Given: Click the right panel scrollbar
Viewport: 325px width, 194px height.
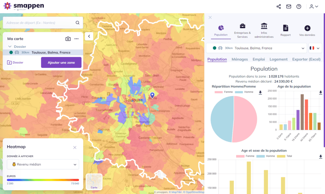Looking at the screenshot, I should pyautogui.click(x=324, y=80).
